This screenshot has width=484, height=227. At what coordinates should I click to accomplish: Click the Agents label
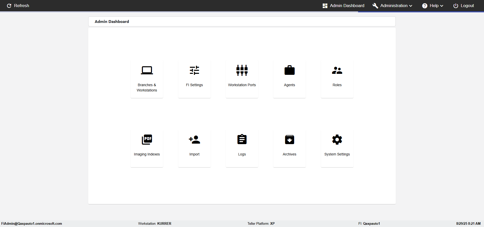(x=289, y=85)
